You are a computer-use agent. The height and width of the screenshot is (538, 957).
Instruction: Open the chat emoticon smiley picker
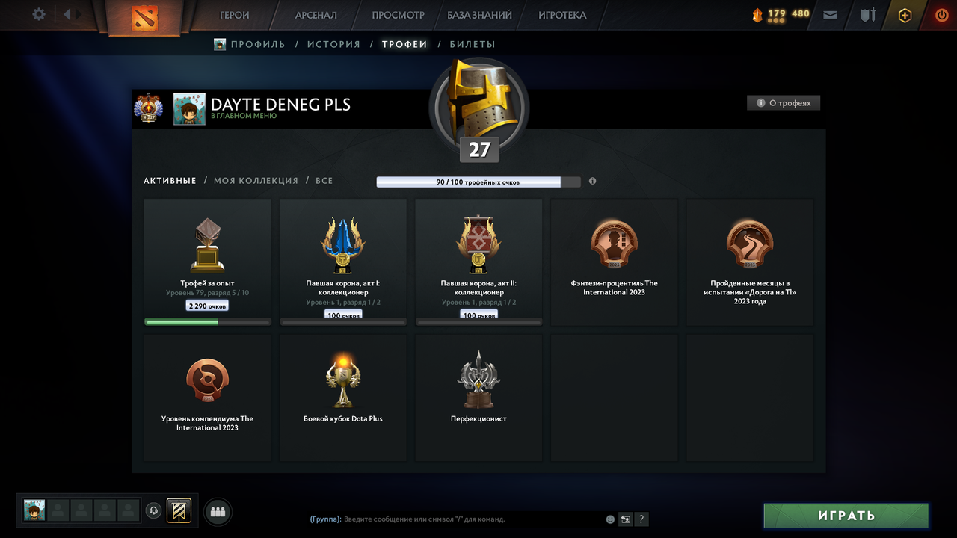tap(610, 519)
